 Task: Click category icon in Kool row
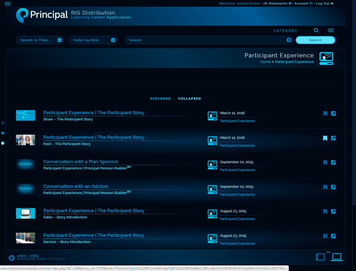coord(212,140)
